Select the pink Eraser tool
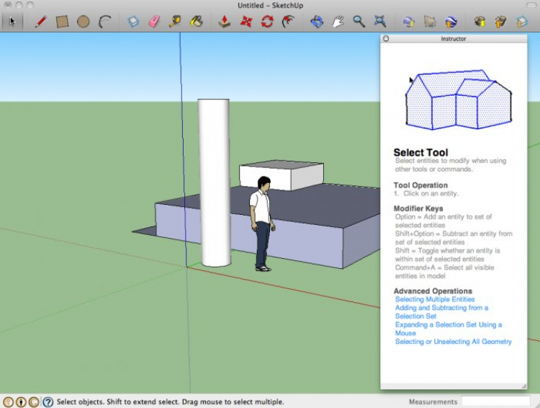The image size is (540, 408). (153, 22)
